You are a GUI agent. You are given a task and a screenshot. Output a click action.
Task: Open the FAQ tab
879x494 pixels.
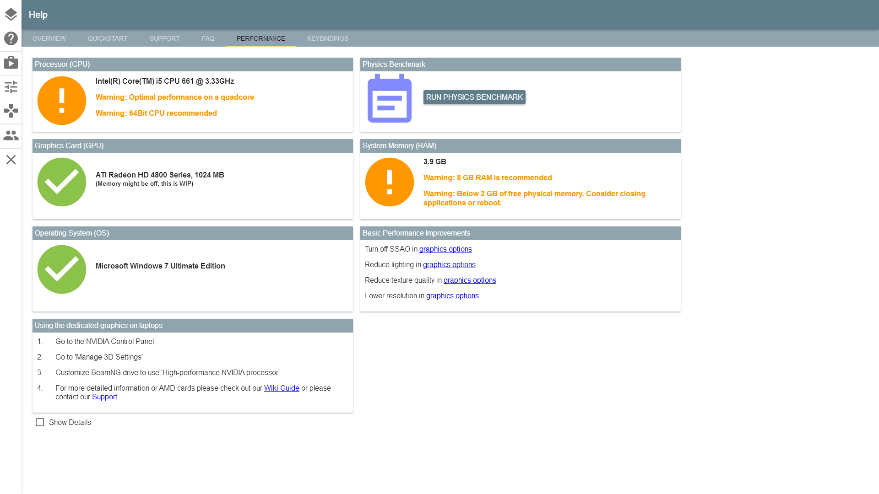click(208, 38)
